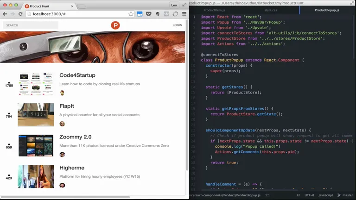The image size is (356, 200).
Task: Open the circular refresh extension icon
Action: click(x=175, y=14)
